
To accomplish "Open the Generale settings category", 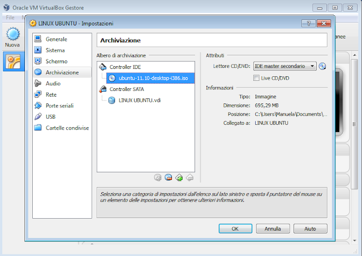I will coord(62,39).
